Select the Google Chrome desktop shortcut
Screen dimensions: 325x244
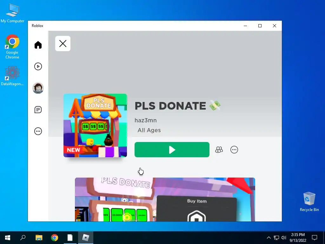pyautogui.click(x=12, y=47)
